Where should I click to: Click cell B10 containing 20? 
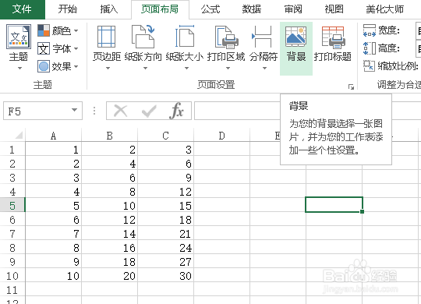coord(110,275)
